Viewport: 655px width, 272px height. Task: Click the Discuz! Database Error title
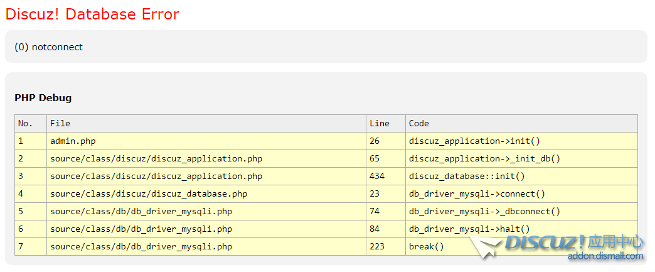pyautogui.click(x=92, y=14)
